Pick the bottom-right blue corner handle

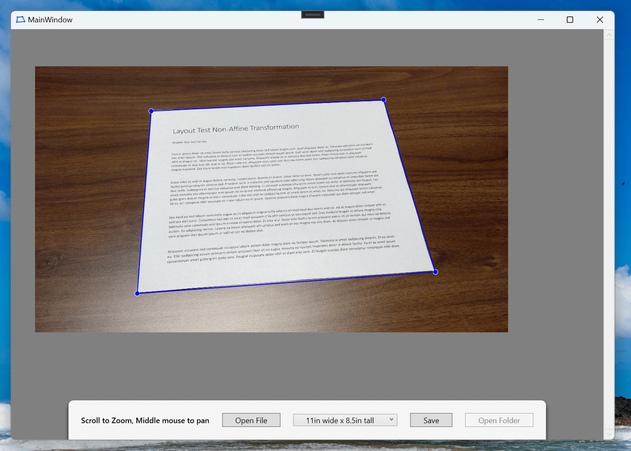435,272
